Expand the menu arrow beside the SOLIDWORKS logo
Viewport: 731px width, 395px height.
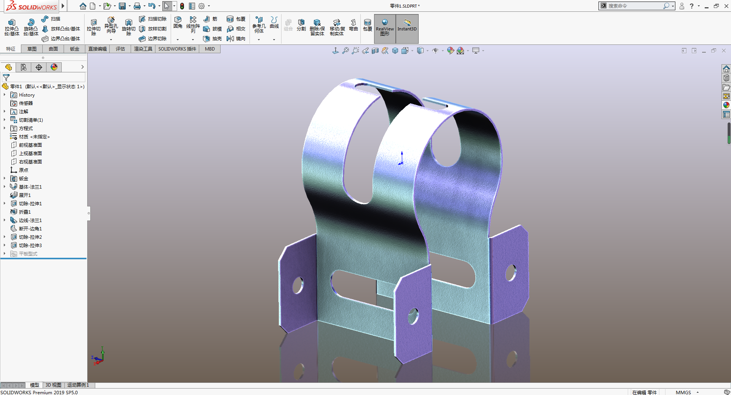[x=63, y=6]
